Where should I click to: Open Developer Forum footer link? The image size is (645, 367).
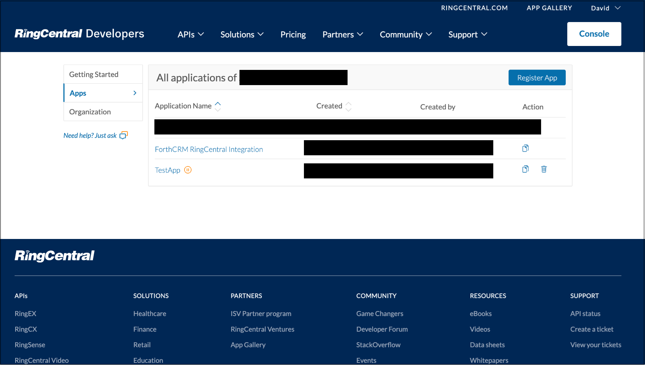382,329
